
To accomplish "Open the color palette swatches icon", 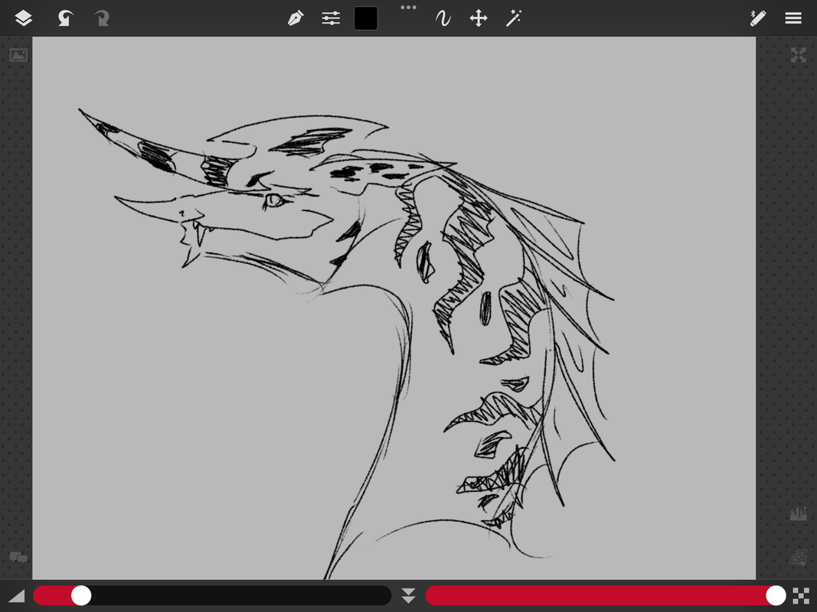I will 799,558.
